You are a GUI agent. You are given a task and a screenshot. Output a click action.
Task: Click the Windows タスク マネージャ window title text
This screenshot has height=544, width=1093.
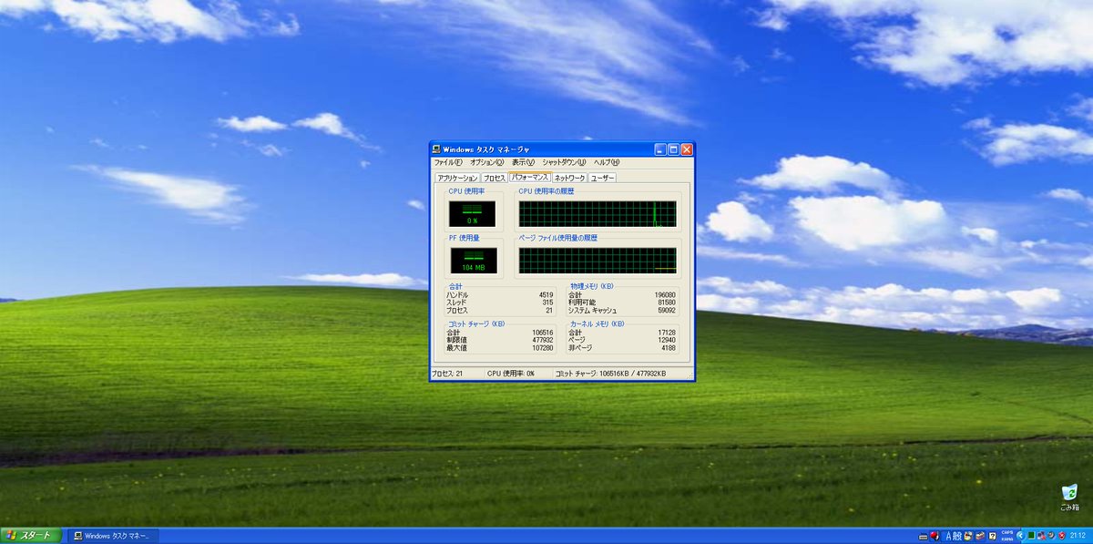coord(487,149)
